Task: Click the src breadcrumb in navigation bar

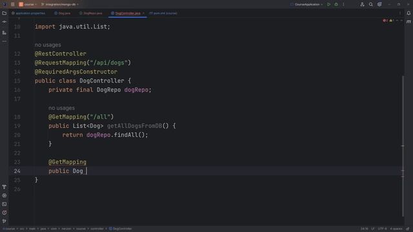Action: (22, 229)
